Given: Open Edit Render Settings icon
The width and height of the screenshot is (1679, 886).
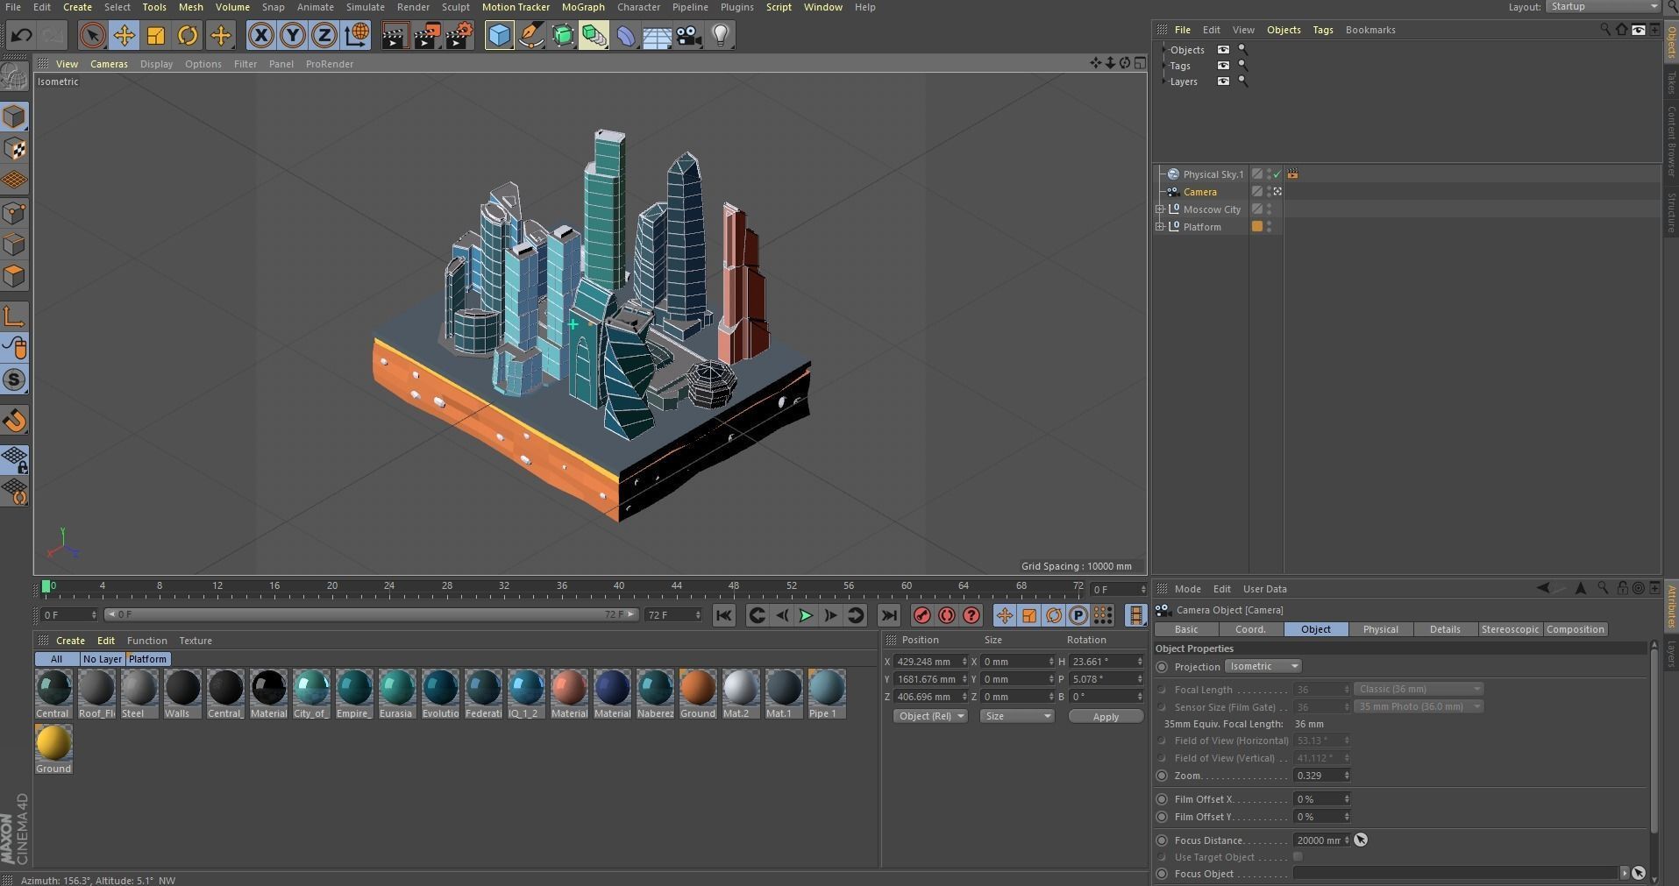Looking at the screenshot, I should tap(459, 36).
